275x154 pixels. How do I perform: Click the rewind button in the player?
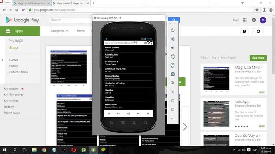point(119,113)
